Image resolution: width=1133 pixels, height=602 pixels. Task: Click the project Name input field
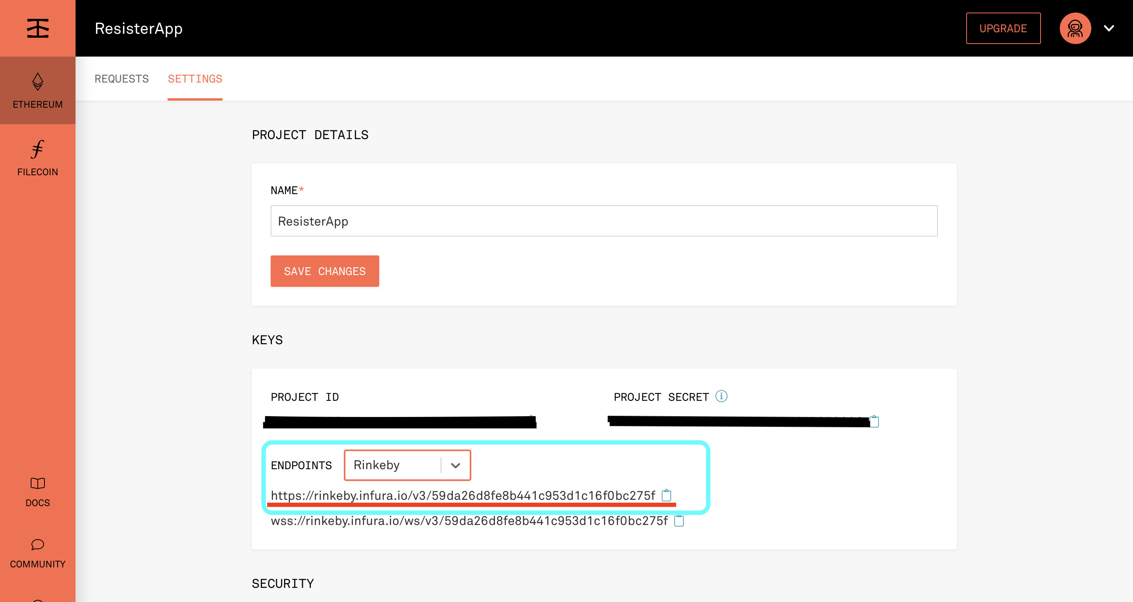603,221
